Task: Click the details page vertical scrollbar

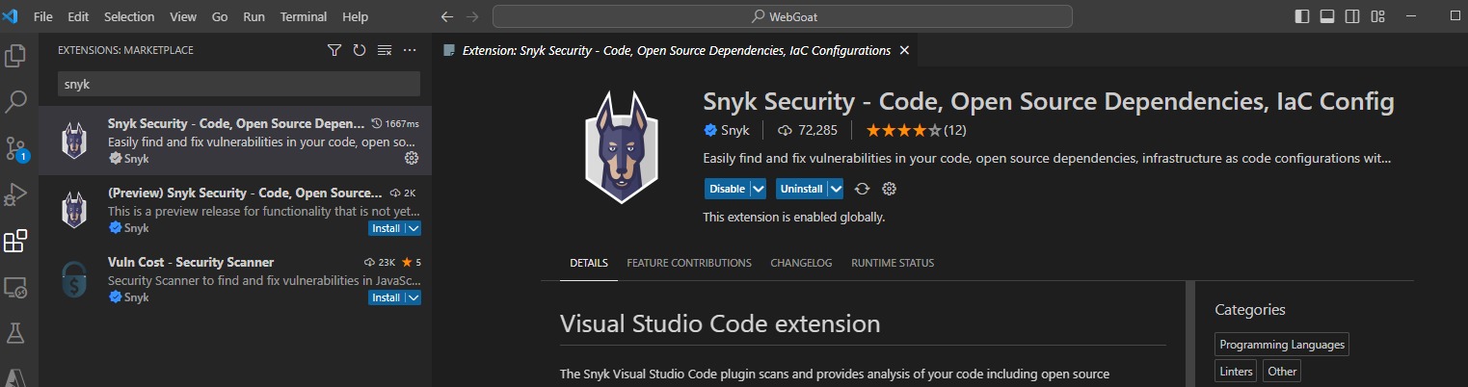Action: [1189, 334]
